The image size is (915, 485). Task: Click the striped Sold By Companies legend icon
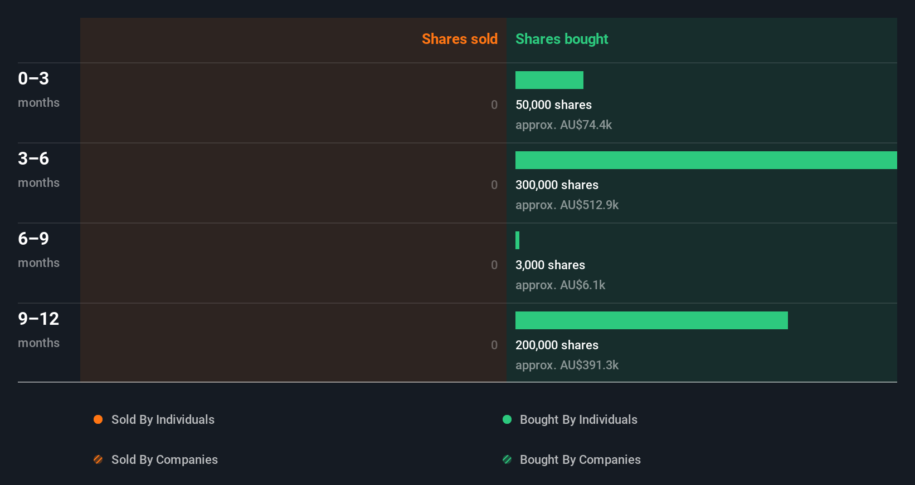(98, 459)
